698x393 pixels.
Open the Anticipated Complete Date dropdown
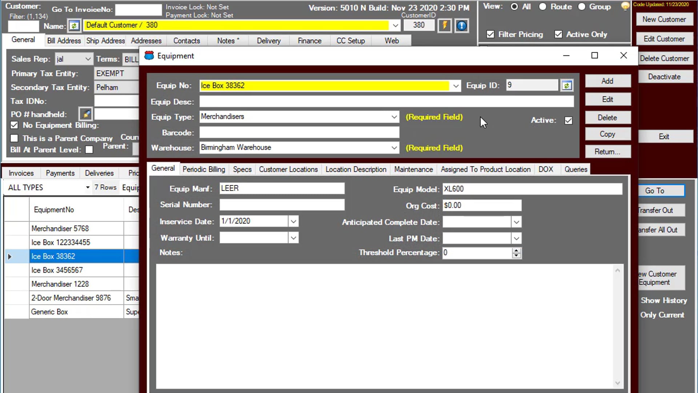pos(516,222)
